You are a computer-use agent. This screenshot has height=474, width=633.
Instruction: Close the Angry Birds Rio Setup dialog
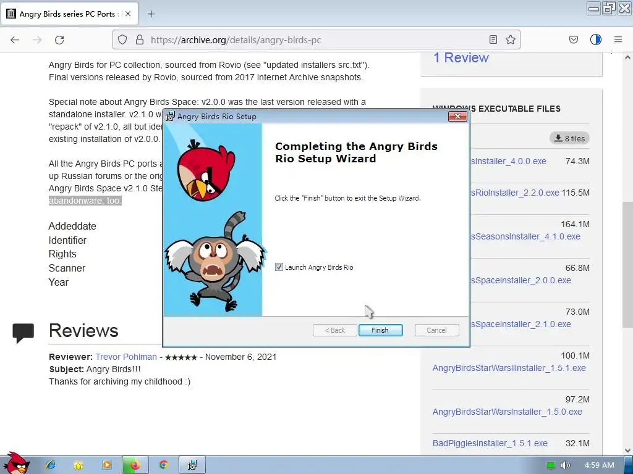457,117
